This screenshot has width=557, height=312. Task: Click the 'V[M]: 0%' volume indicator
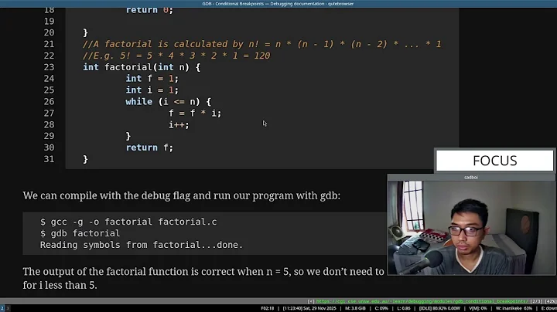(478, 308)
